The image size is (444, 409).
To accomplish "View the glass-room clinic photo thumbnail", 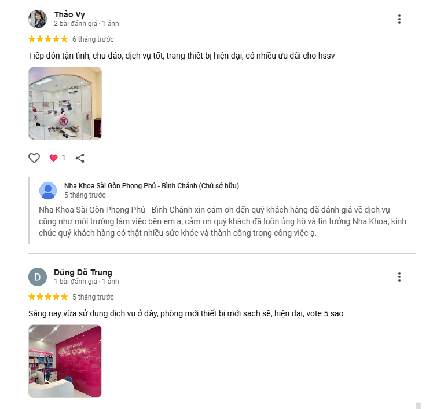I will pos(65,104).
